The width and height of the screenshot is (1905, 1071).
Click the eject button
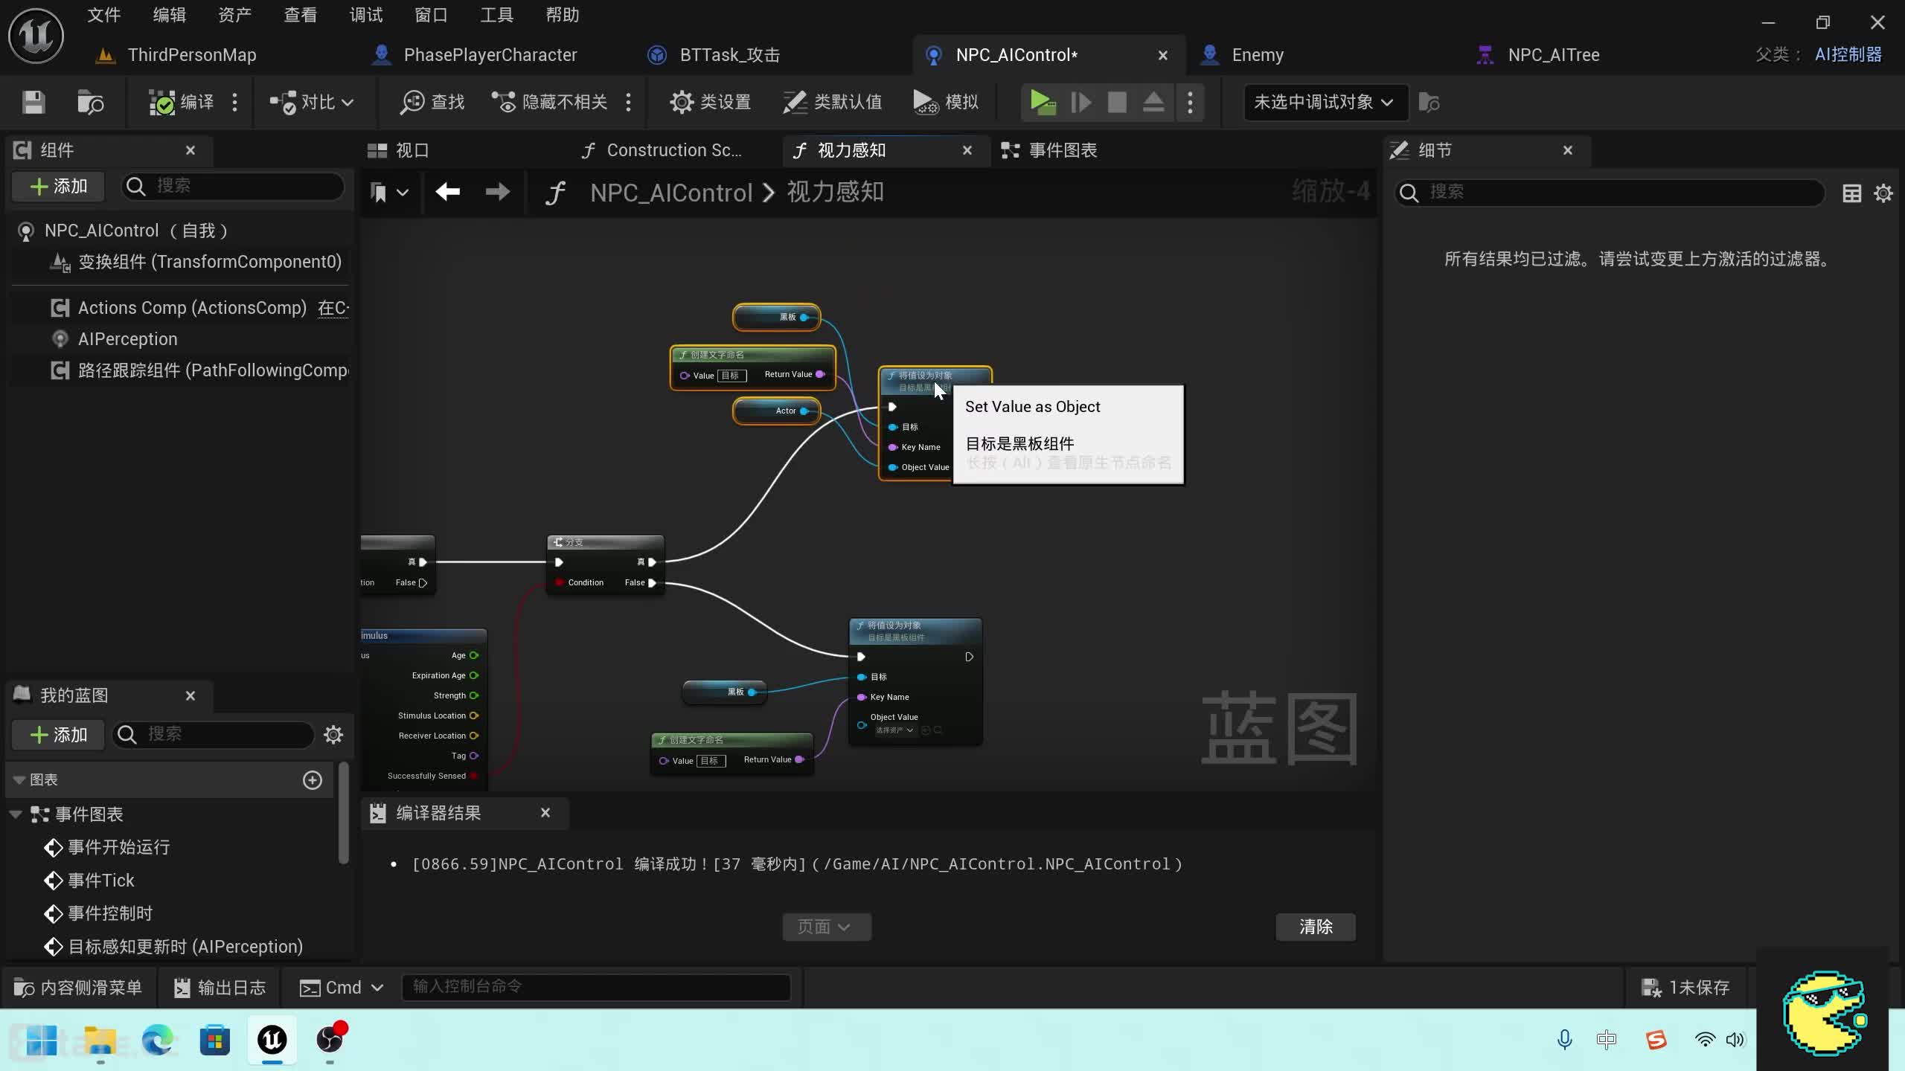tap(1153, 102)
